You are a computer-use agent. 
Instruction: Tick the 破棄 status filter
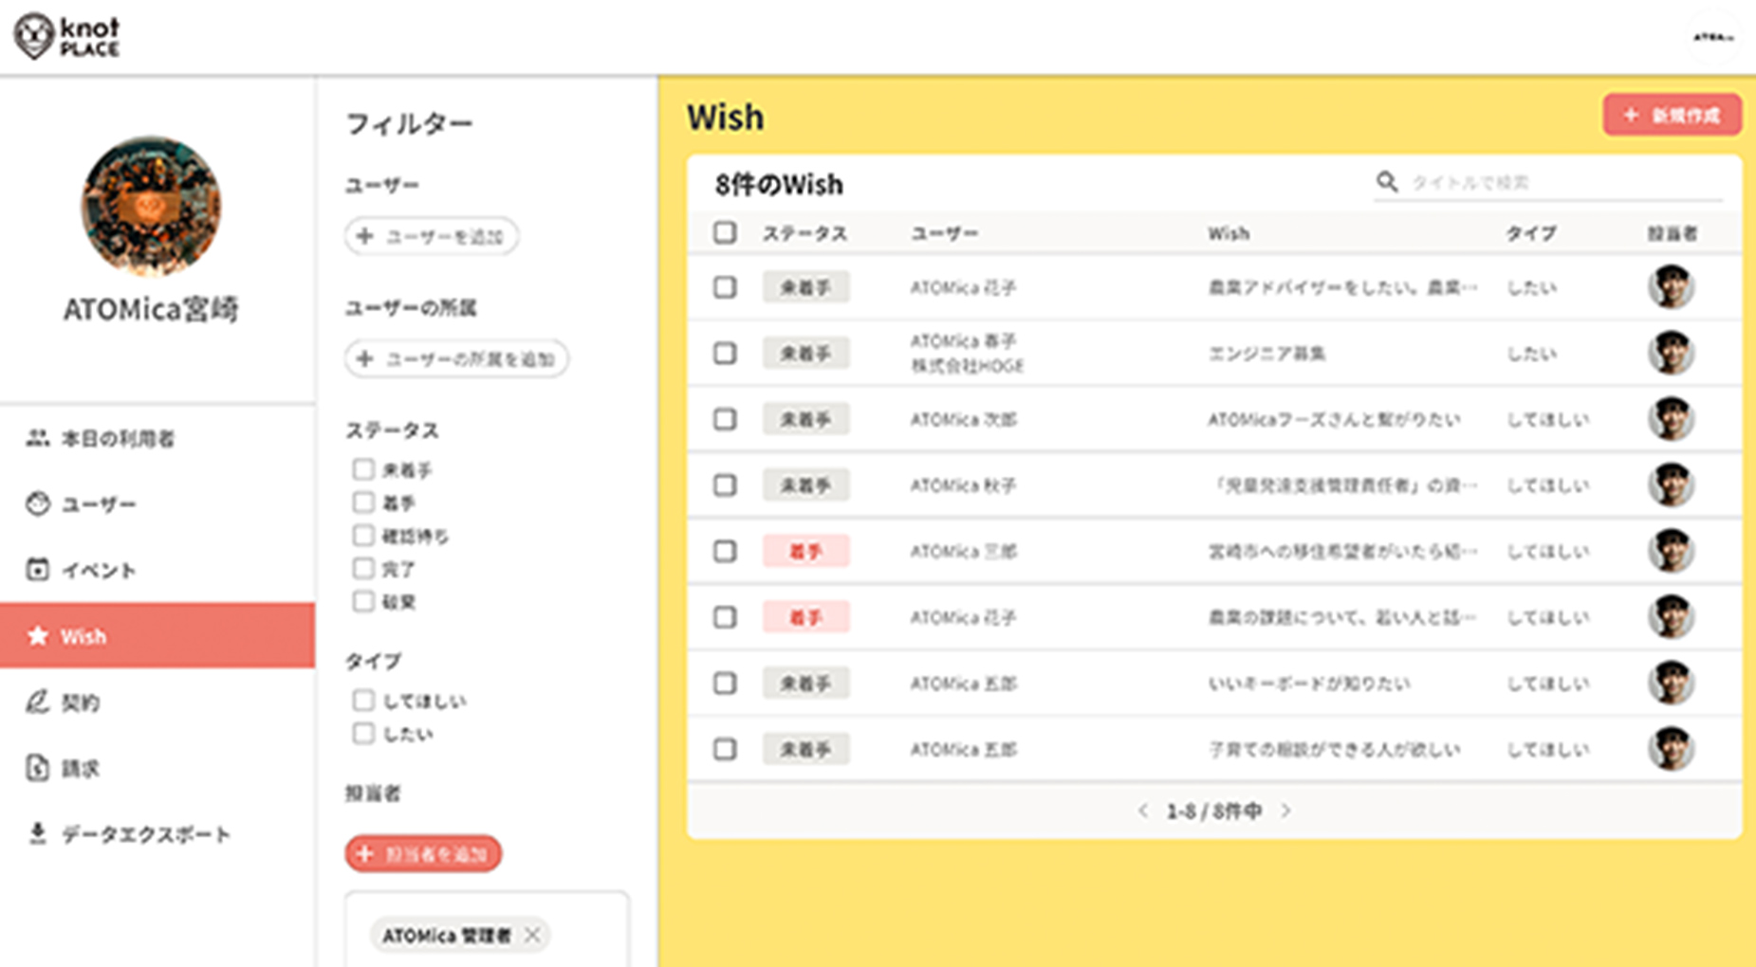(363, 601)
